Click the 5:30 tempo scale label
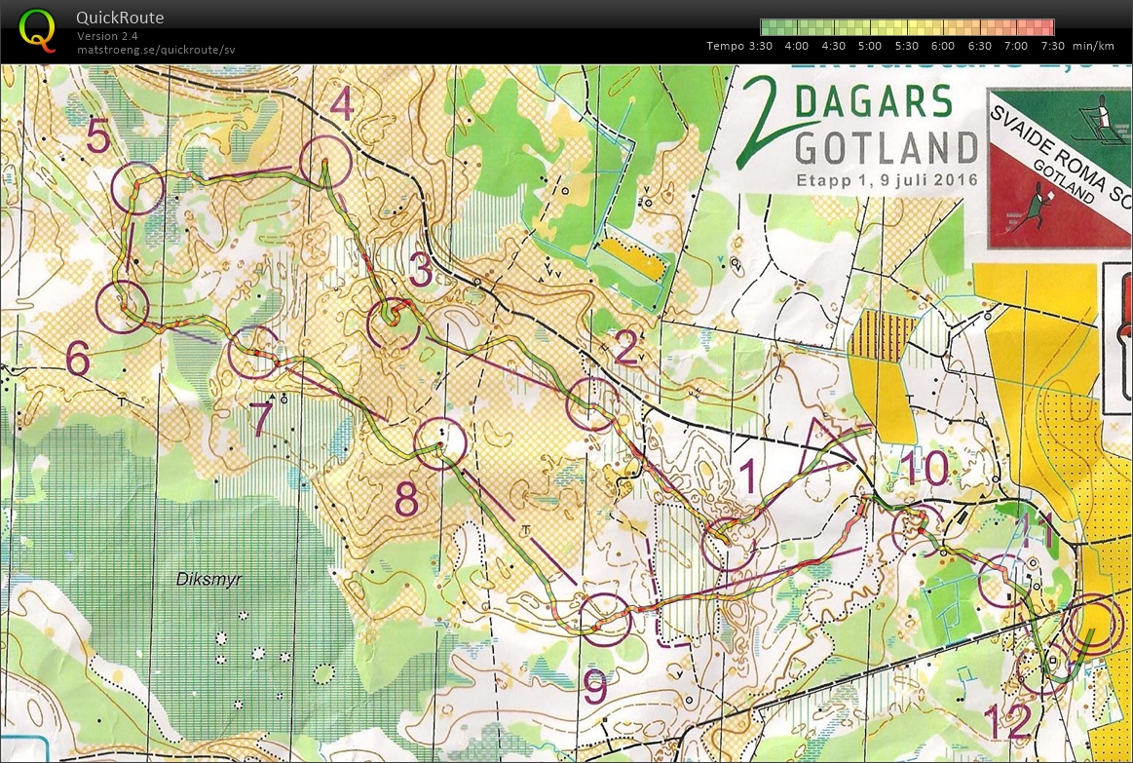 [x=906, y=46]
